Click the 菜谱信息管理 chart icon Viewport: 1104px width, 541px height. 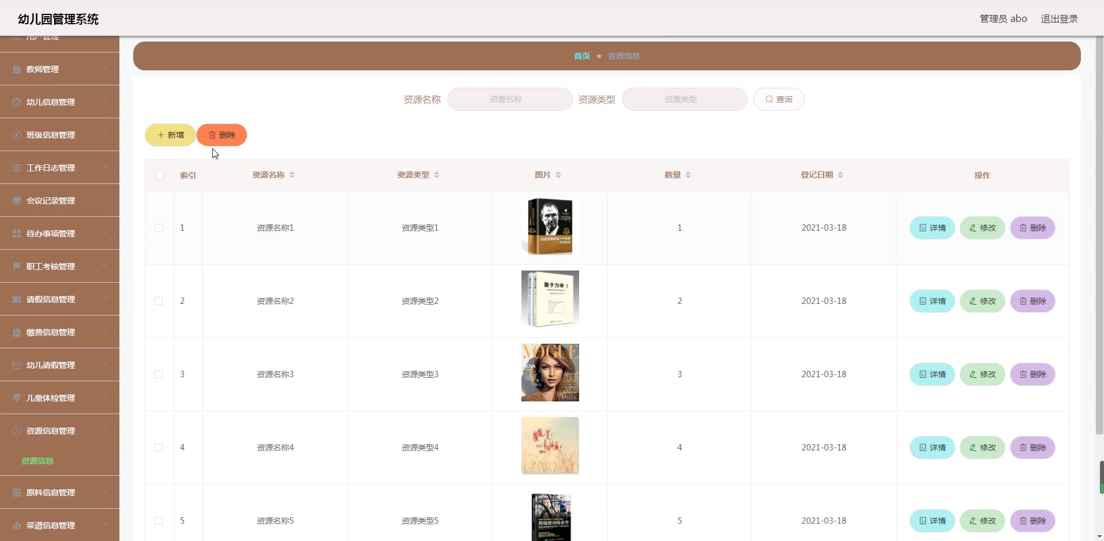pos(17,525)
